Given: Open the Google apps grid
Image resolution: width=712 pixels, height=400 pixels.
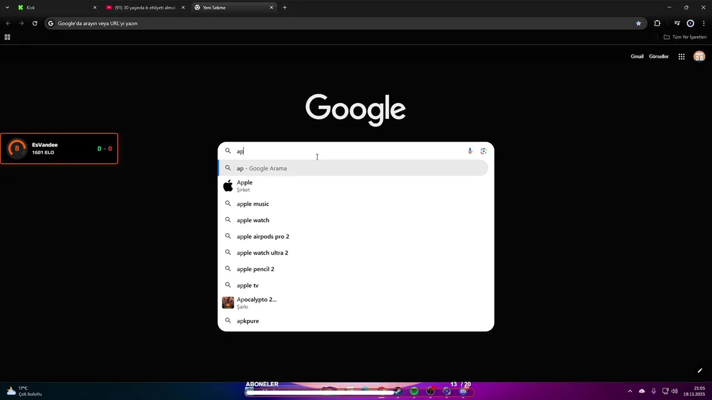Looking at the screenshot, I should 681,56.
